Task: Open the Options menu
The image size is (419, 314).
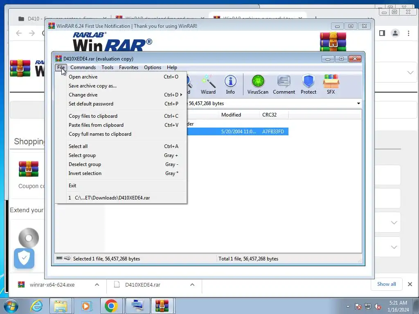Action: point(153,67)
